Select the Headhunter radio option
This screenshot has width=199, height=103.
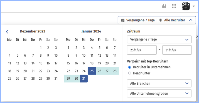pos(130,73)
